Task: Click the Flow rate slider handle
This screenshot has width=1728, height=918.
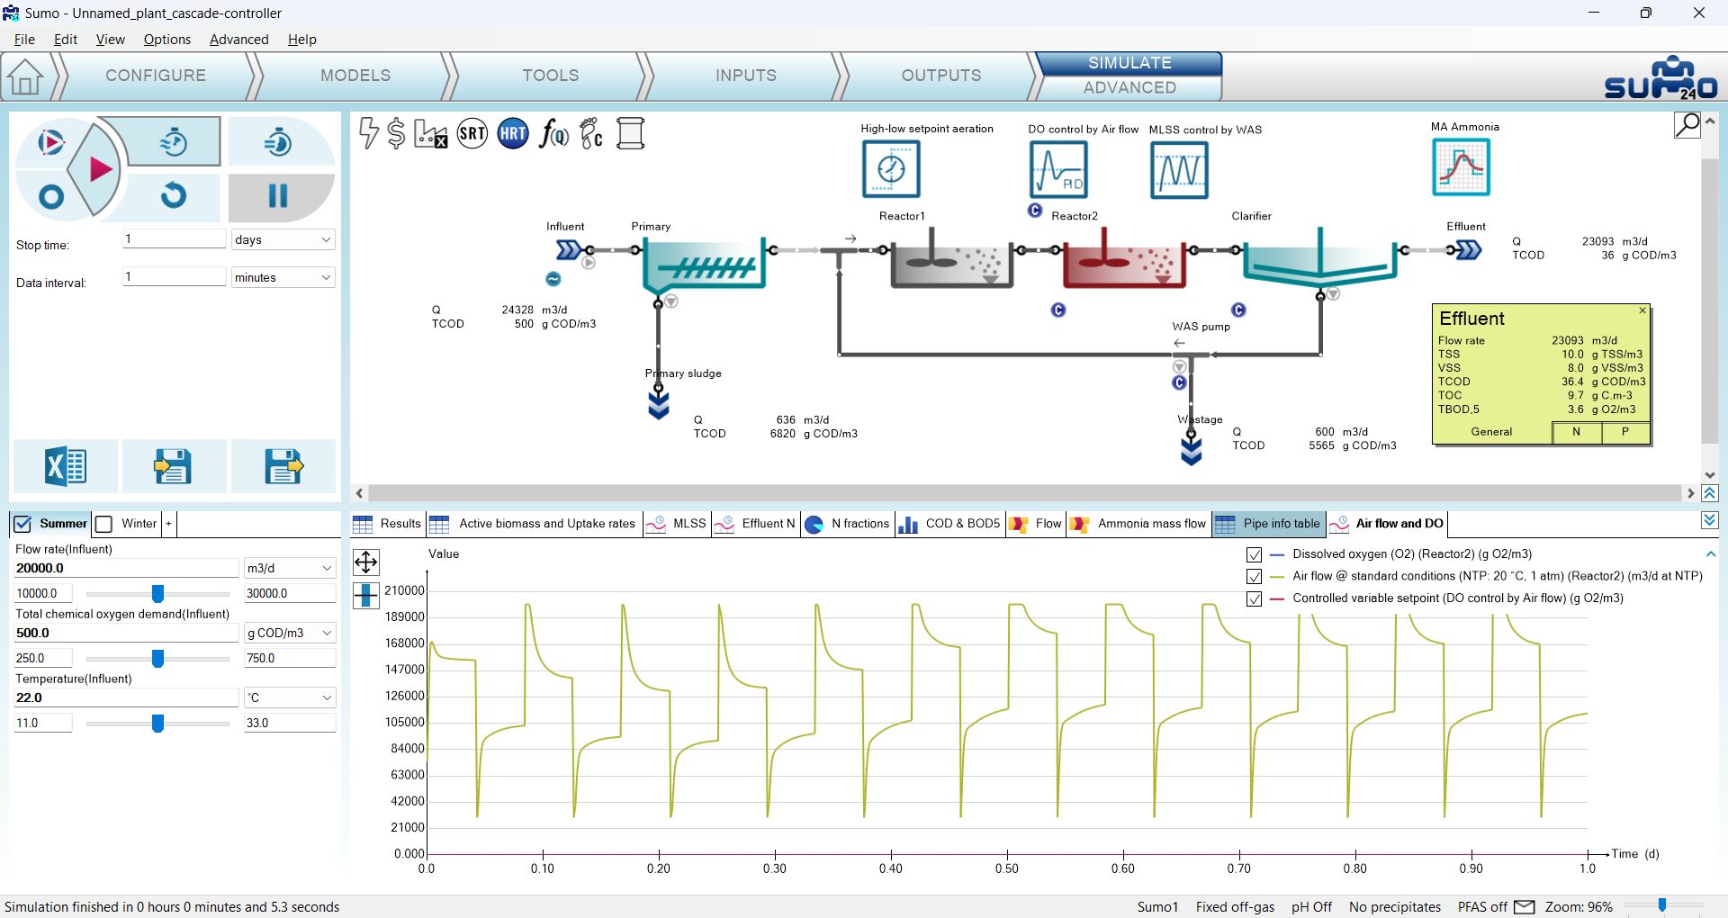Action: [x=158, y=594]
